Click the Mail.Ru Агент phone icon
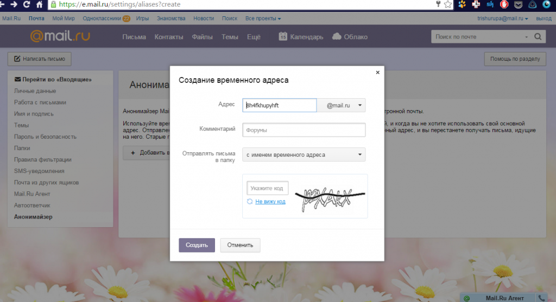The width and height of the screenshot is (556, 302). click(541, 298)
